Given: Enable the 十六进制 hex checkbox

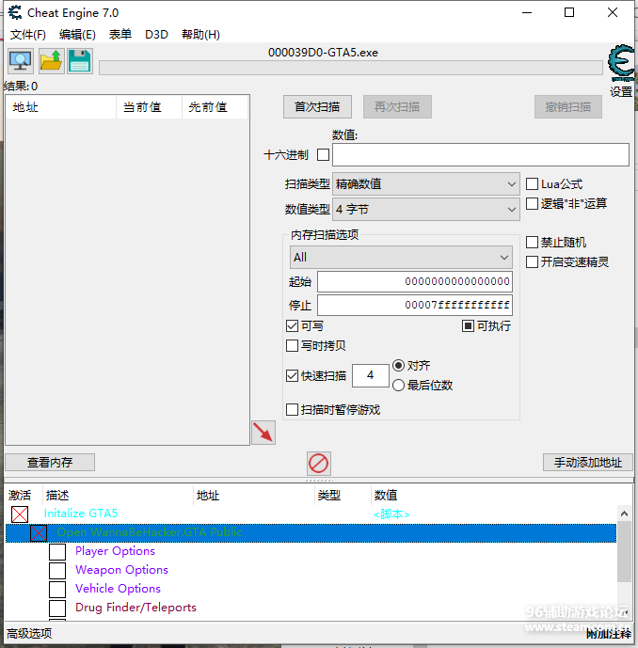Looking at the screenshot, I should (x=323, y=155).
